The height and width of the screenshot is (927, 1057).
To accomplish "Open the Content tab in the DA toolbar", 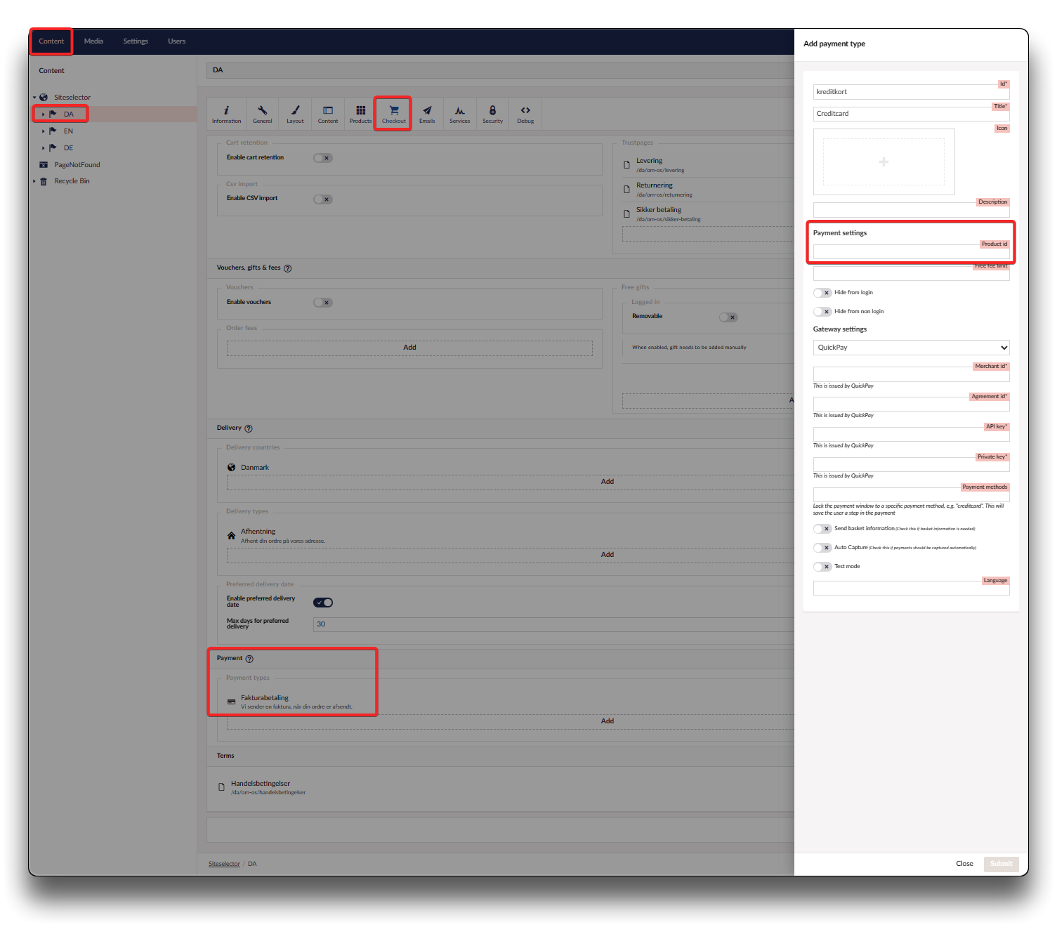I will pos(328,114).
